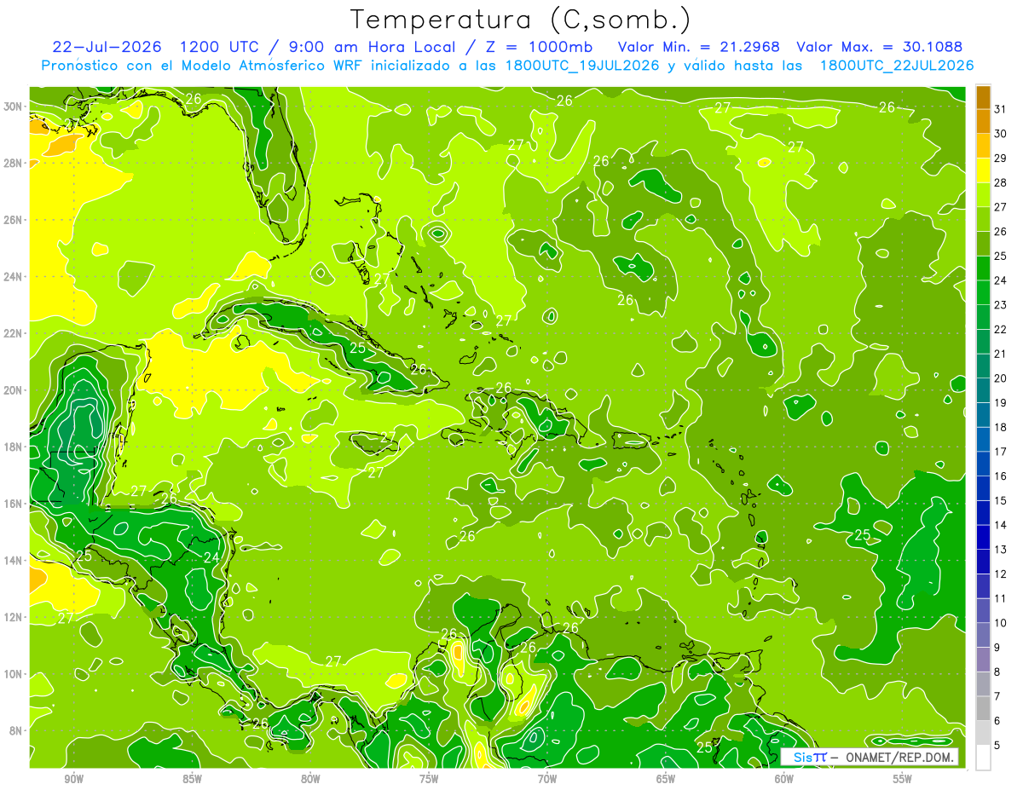Click 'Valor Max. = 30.1088' value
The width and height of the screenshot is (1023, 790).
[x=880, y=46]
